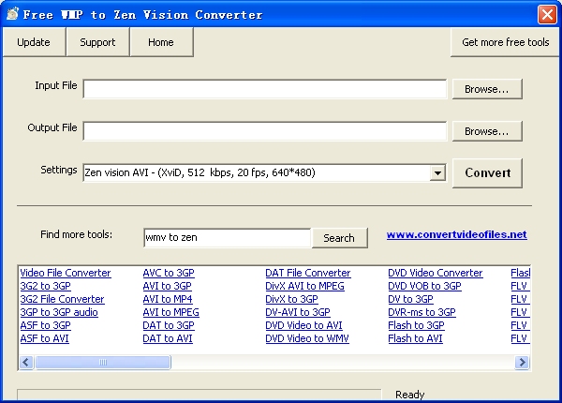Viewport: 562px width, 403px height.
Task: Open AVI to MP4 link
Action: click(x=168, y=299)
